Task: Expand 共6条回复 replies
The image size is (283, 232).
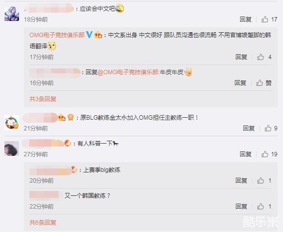Action: coord(43,222)
